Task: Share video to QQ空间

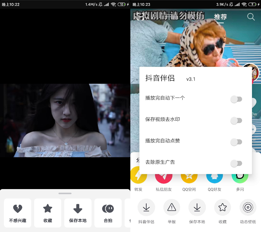Action: pos(189,177)
